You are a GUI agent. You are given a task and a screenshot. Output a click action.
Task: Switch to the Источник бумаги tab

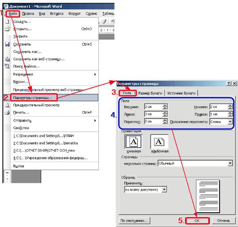click(181, 93)
